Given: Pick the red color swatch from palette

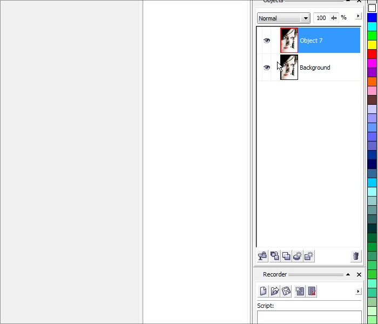Looking at the screenshot, I should pyautogui.click(x=372, y=53).
